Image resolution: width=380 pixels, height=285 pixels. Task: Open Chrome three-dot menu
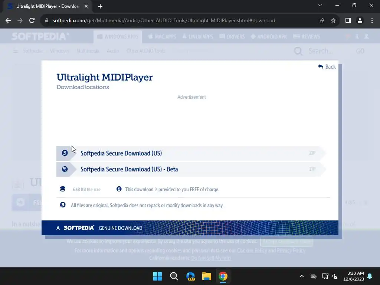coord(372,21)
